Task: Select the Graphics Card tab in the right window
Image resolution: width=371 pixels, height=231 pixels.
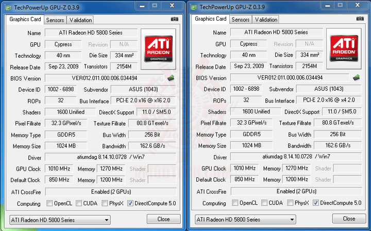Action: click(x=211, y=19)
